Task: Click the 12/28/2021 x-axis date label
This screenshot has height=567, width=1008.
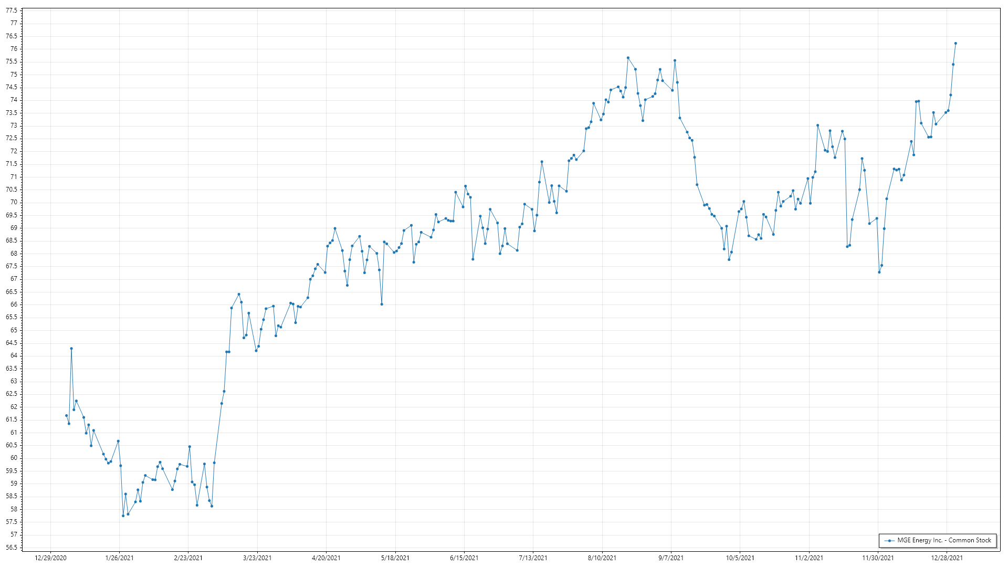Action: point(947,558)
